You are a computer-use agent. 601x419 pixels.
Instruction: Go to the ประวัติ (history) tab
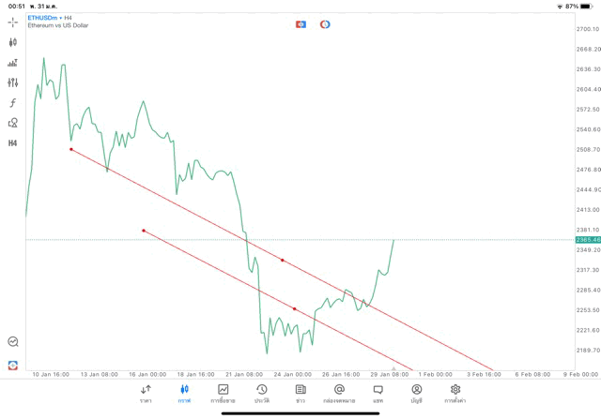(261, 393)
